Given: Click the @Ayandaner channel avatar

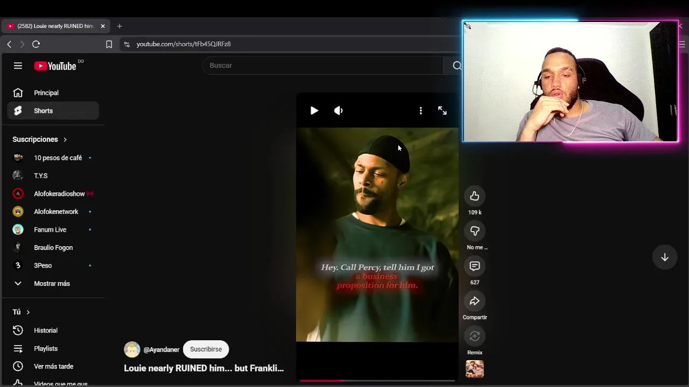Looking at the screenshot, I should pyautogui.click(x=132, y=349).
